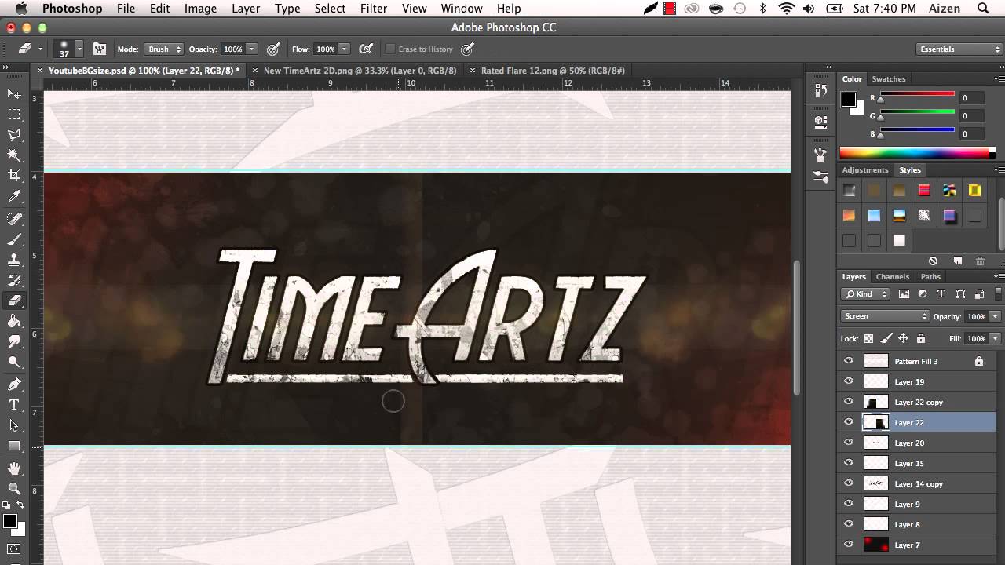Filter layers by type layers icon
This screenshot has width=1005, height=565.
point(941,294)
